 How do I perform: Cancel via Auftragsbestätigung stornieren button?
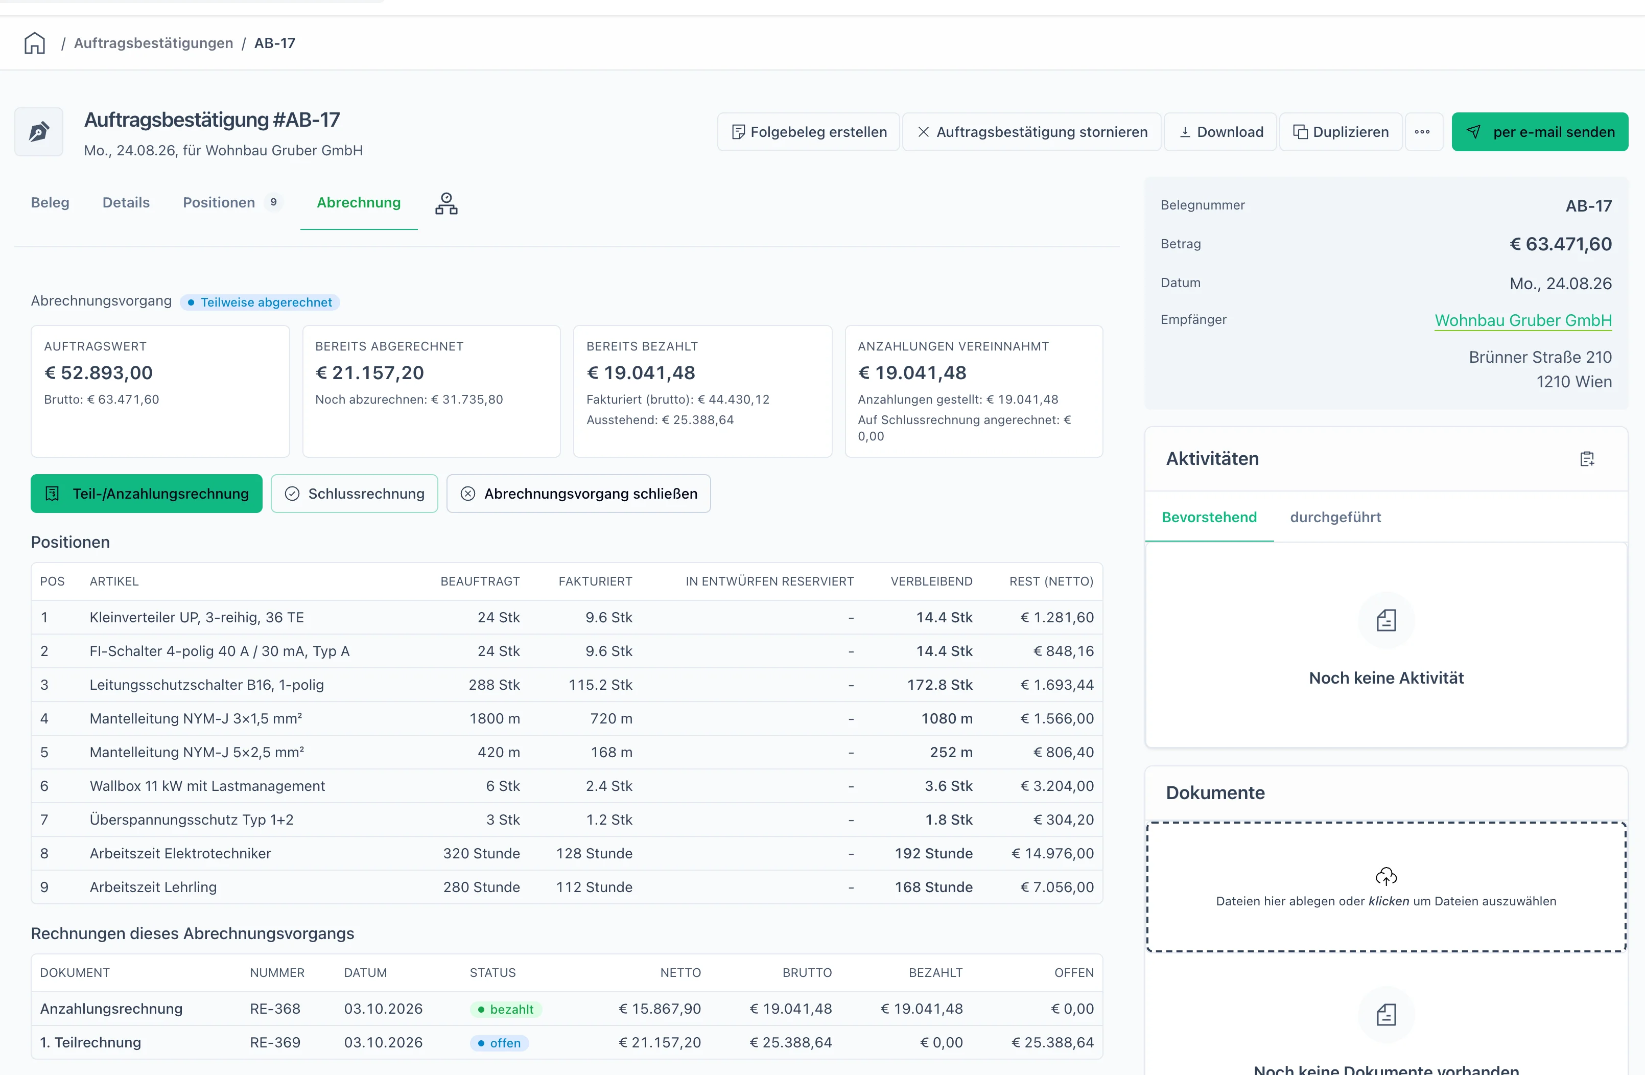[x=1032, y=132]
